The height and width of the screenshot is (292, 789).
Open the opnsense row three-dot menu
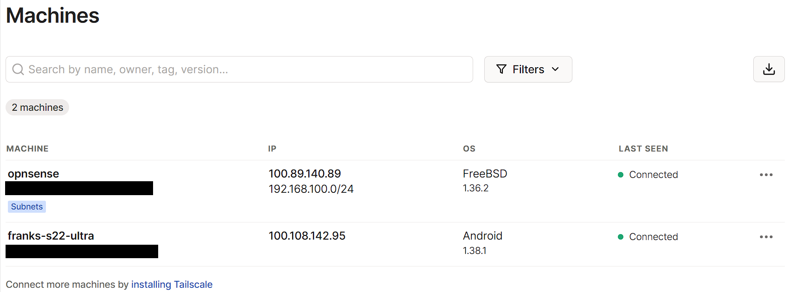pos(766,175)
